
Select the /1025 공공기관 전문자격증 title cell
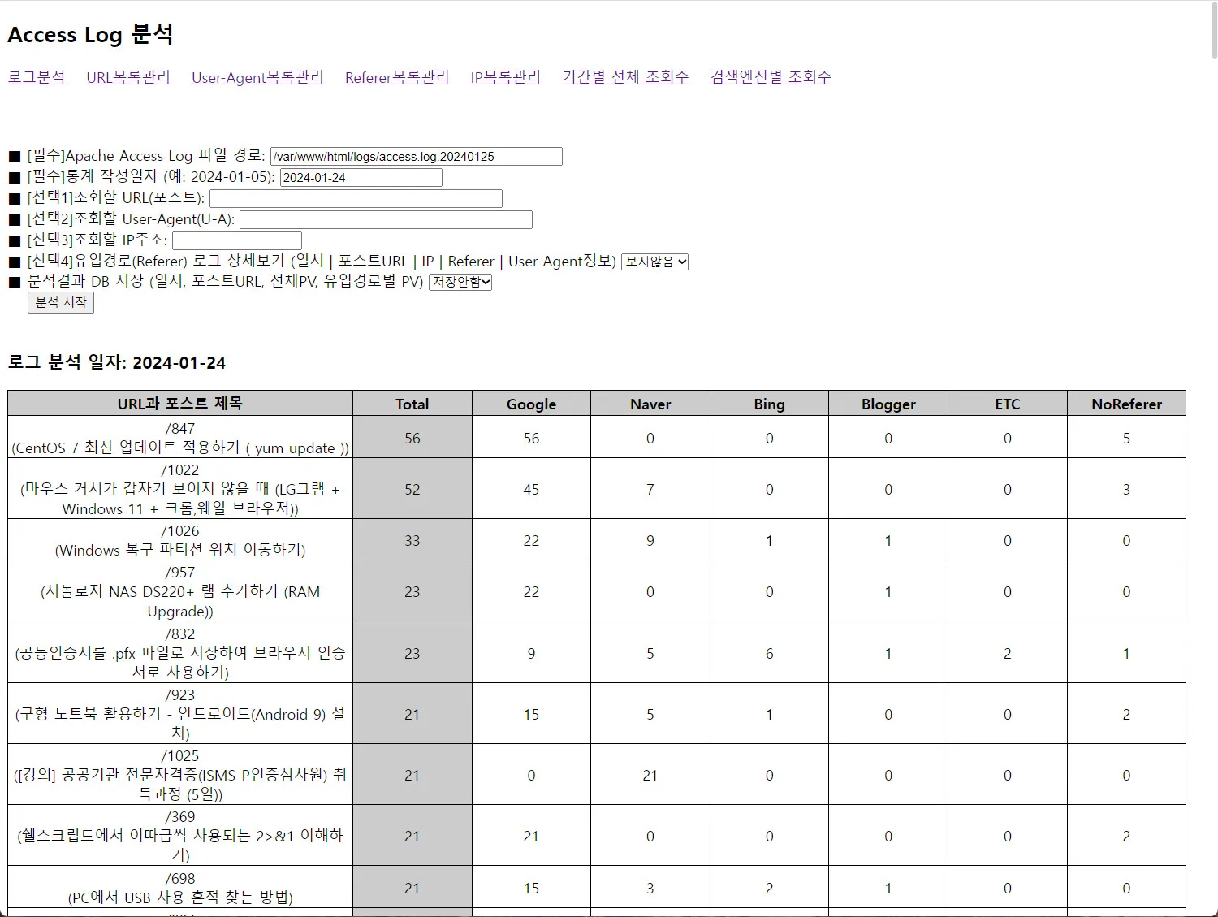180,775
